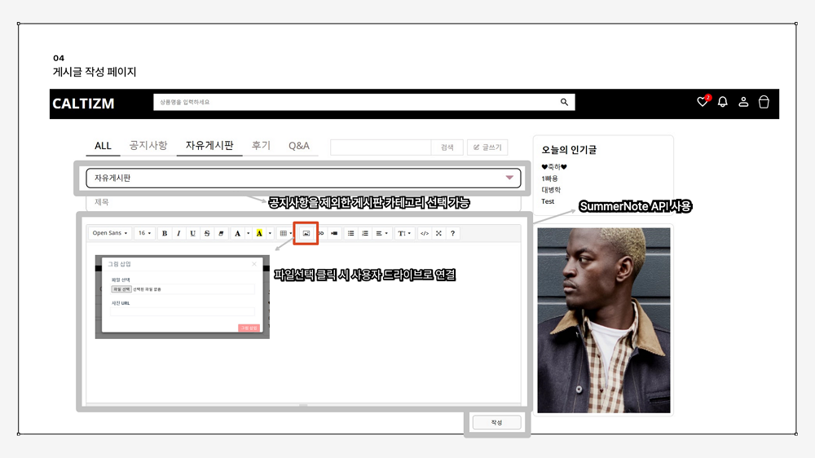The width and height of the screenshot is (815, 458).
Task: Open the font size 16 dropdown
Action: pos(144,233)
